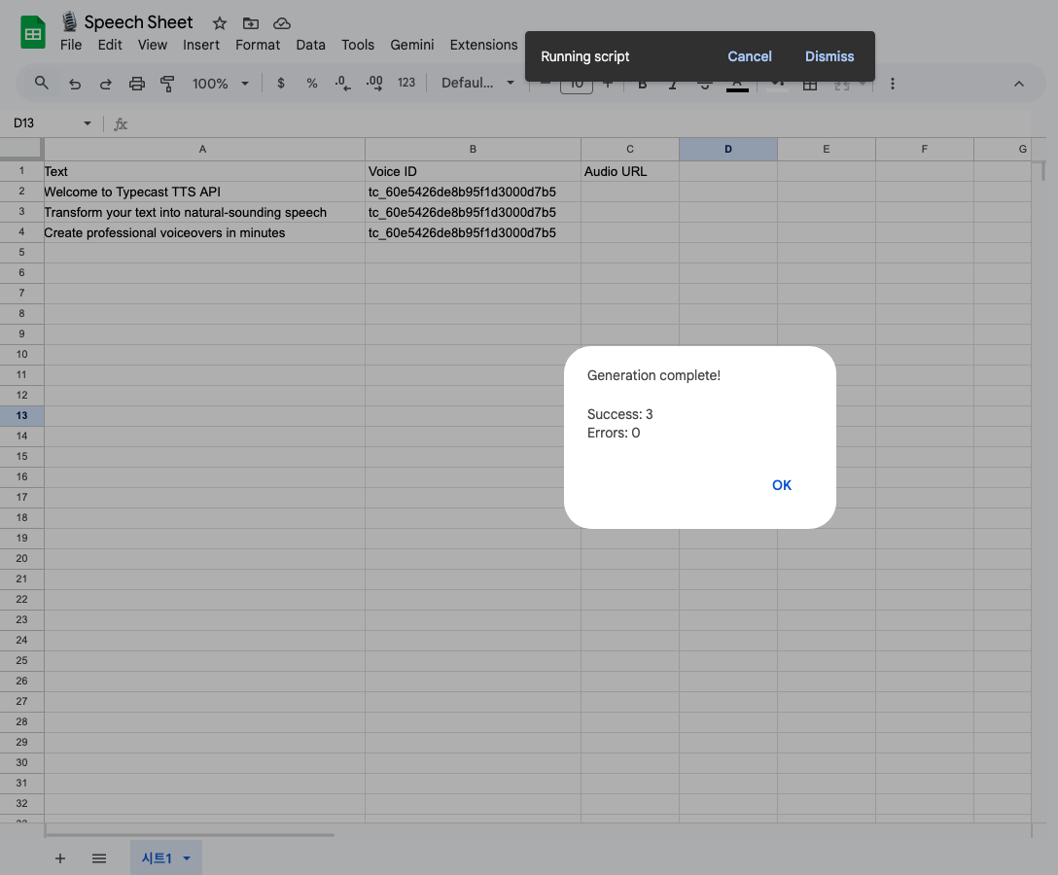The image size is (1058, 875).
Task: Select the format as currency icon
Action: tap(281, 84)
